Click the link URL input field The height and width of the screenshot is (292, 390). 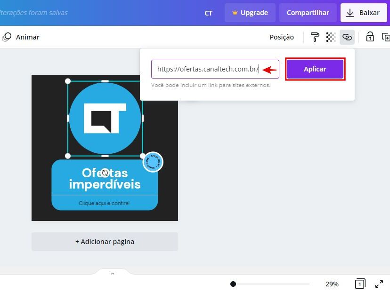tap(215, 69)
